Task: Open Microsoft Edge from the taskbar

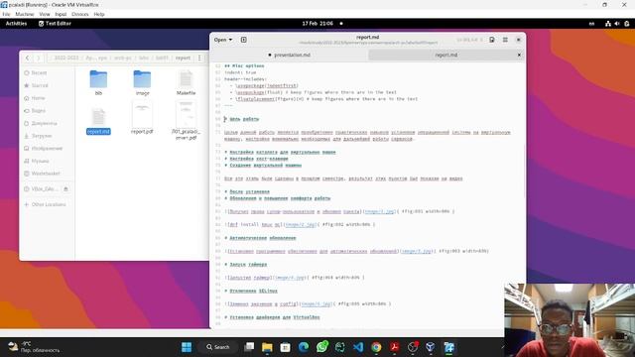Action: click(304, 347)
